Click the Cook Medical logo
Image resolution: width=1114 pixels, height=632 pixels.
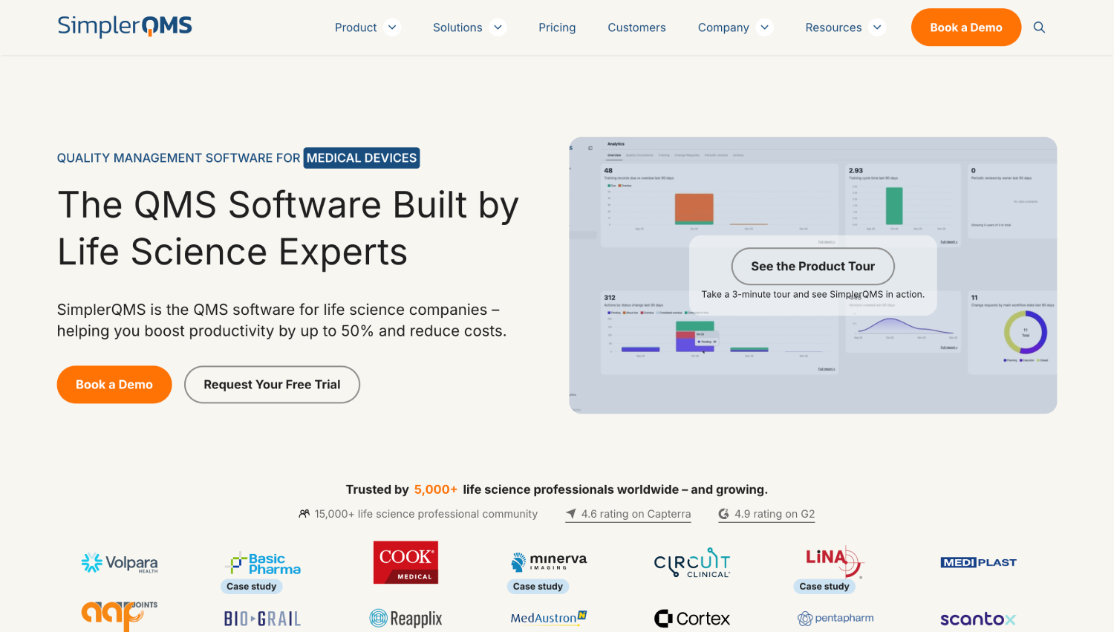click(x=405, y=562)
